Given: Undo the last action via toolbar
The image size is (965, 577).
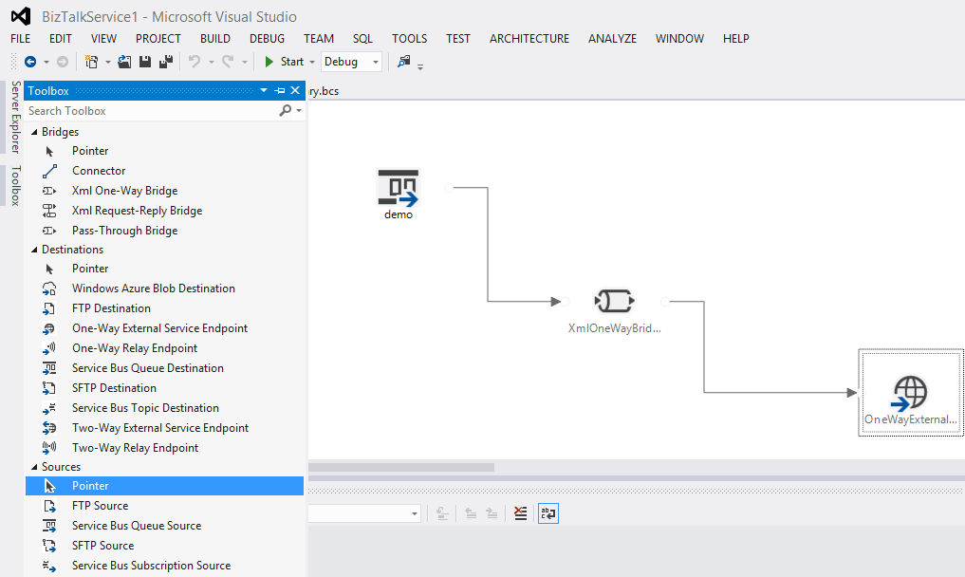Looking at the screenshot, I should (x=195, y=62).
